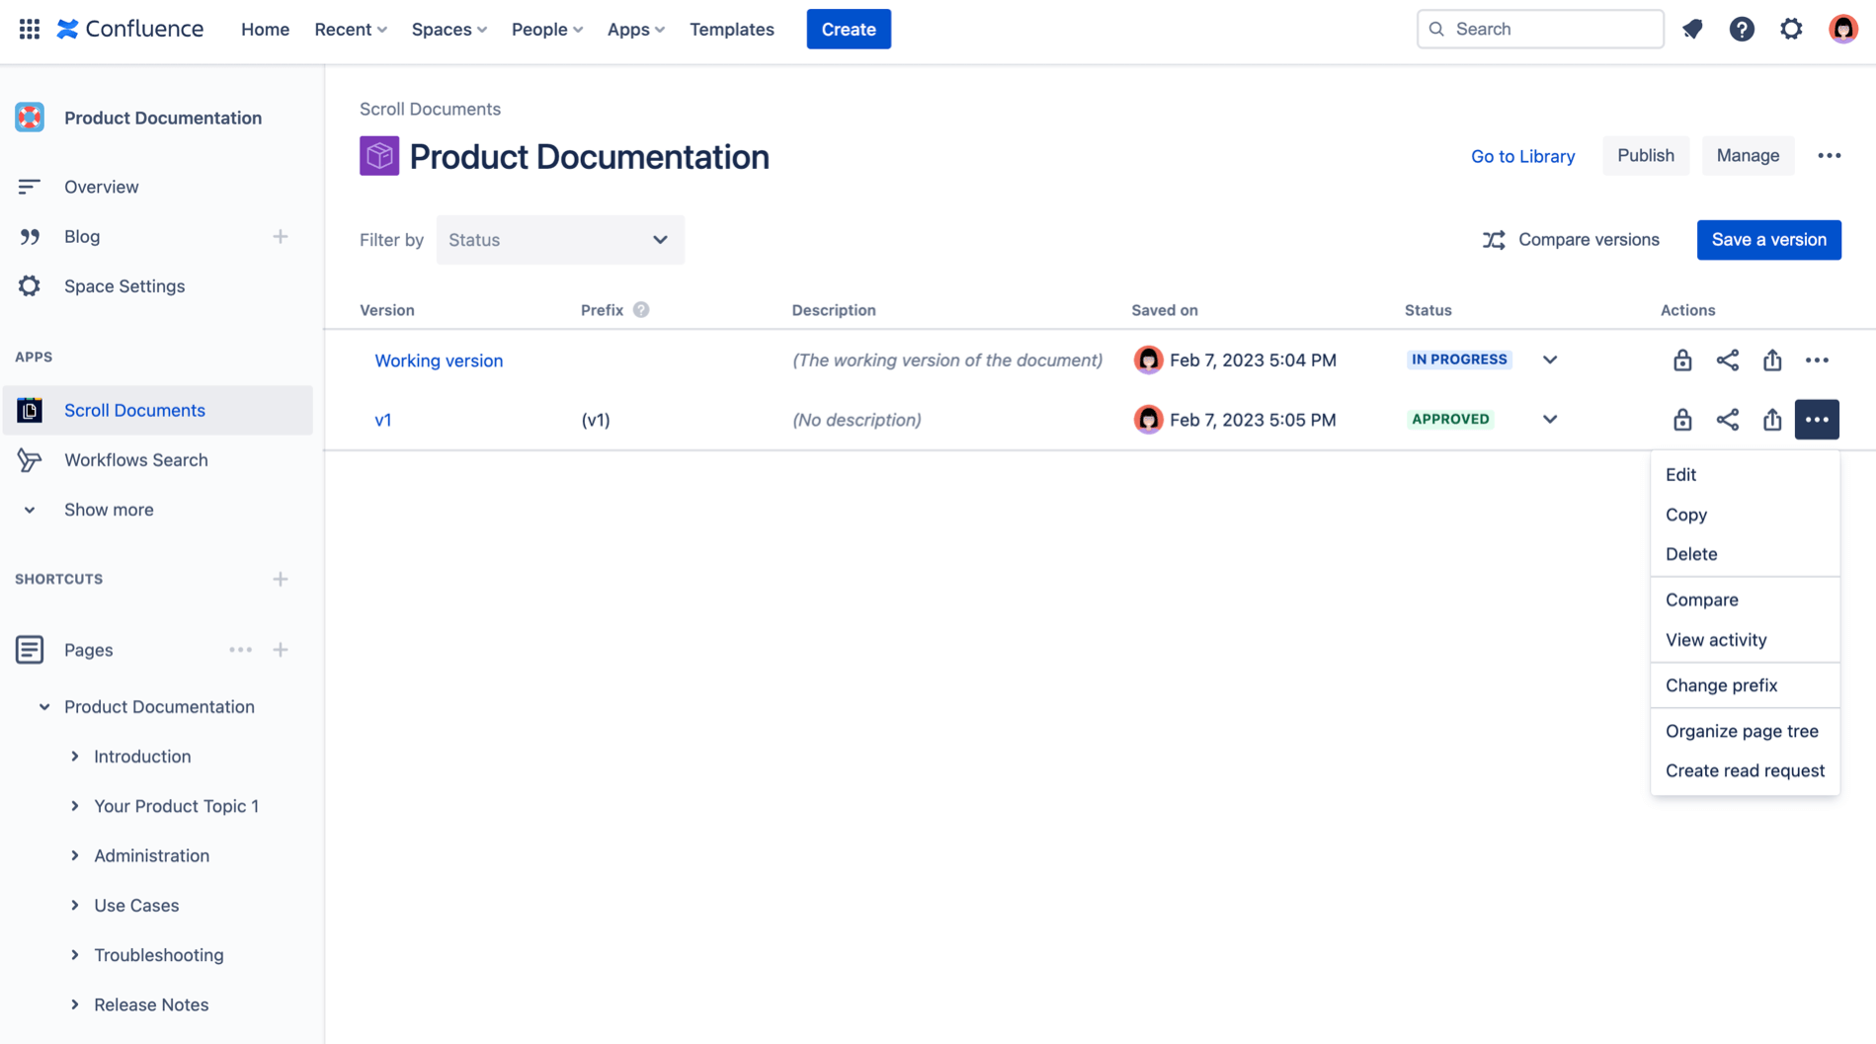Open status dropdown for APPROVED v1
Screen dimensions: 1876x1044
[1549, 420]
